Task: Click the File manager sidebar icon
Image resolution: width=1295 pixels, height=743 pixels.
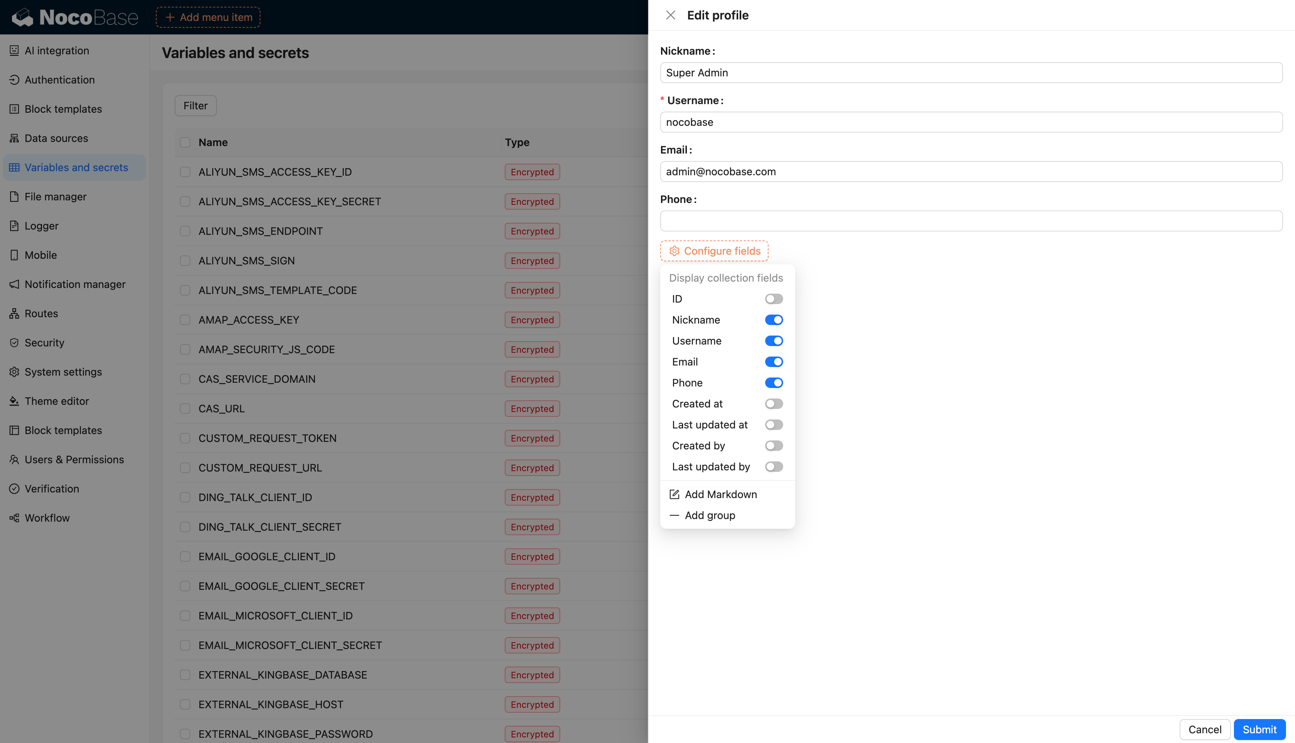Action: pyautogui.click(x=14, y=197)
